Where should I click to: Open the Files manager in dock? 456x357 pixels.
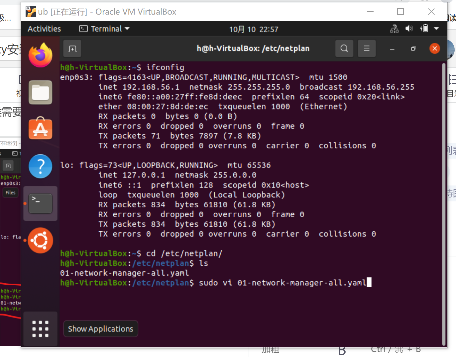tap(40, 92)
